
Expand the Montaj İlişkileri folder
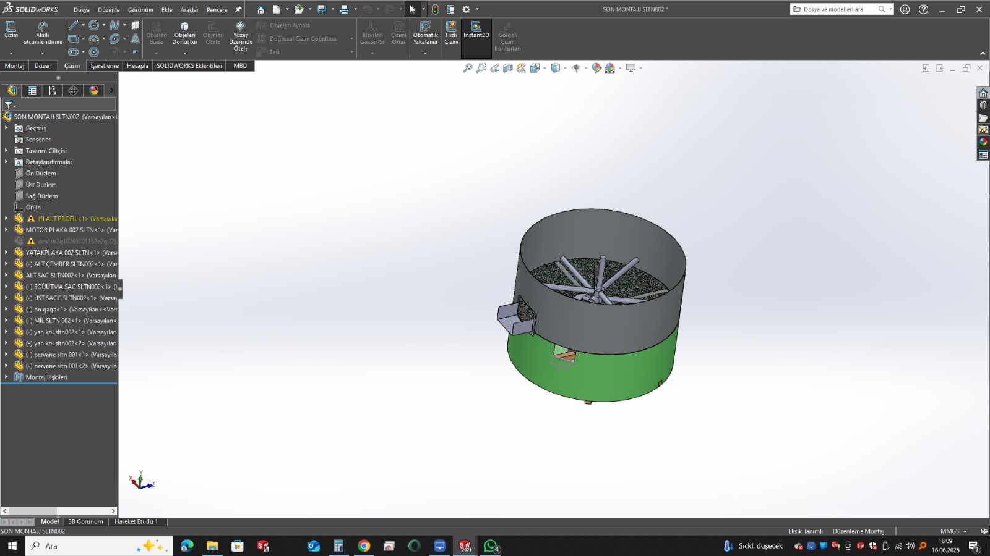coord(6,377)
